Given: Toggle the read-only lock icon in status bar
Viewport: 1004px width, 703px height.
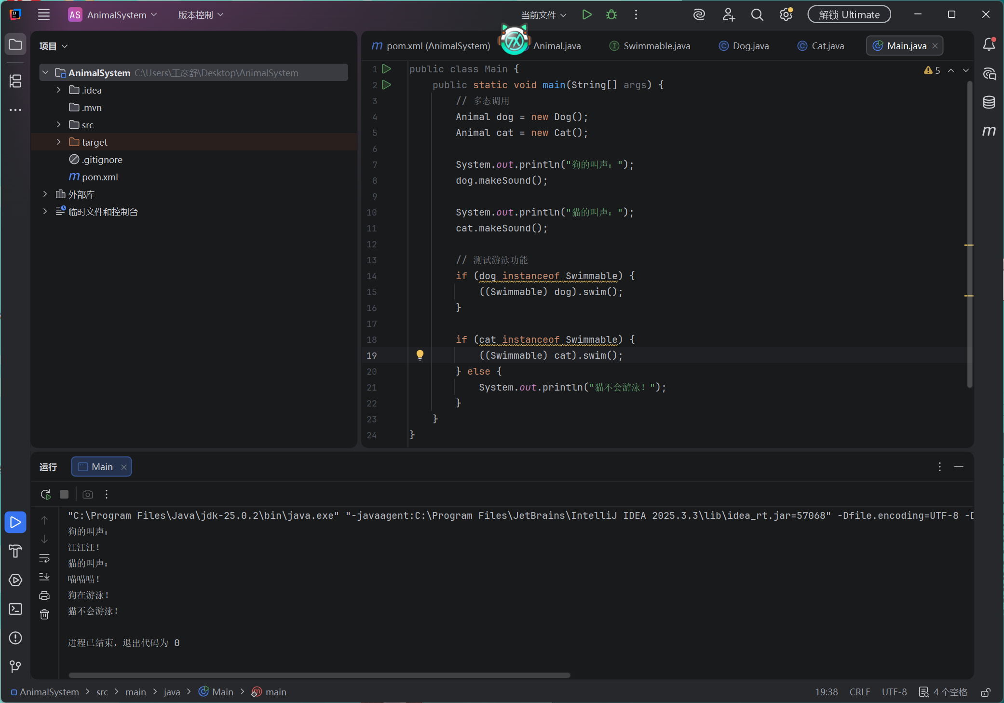Looking at the screenshot, I should 986,692.
